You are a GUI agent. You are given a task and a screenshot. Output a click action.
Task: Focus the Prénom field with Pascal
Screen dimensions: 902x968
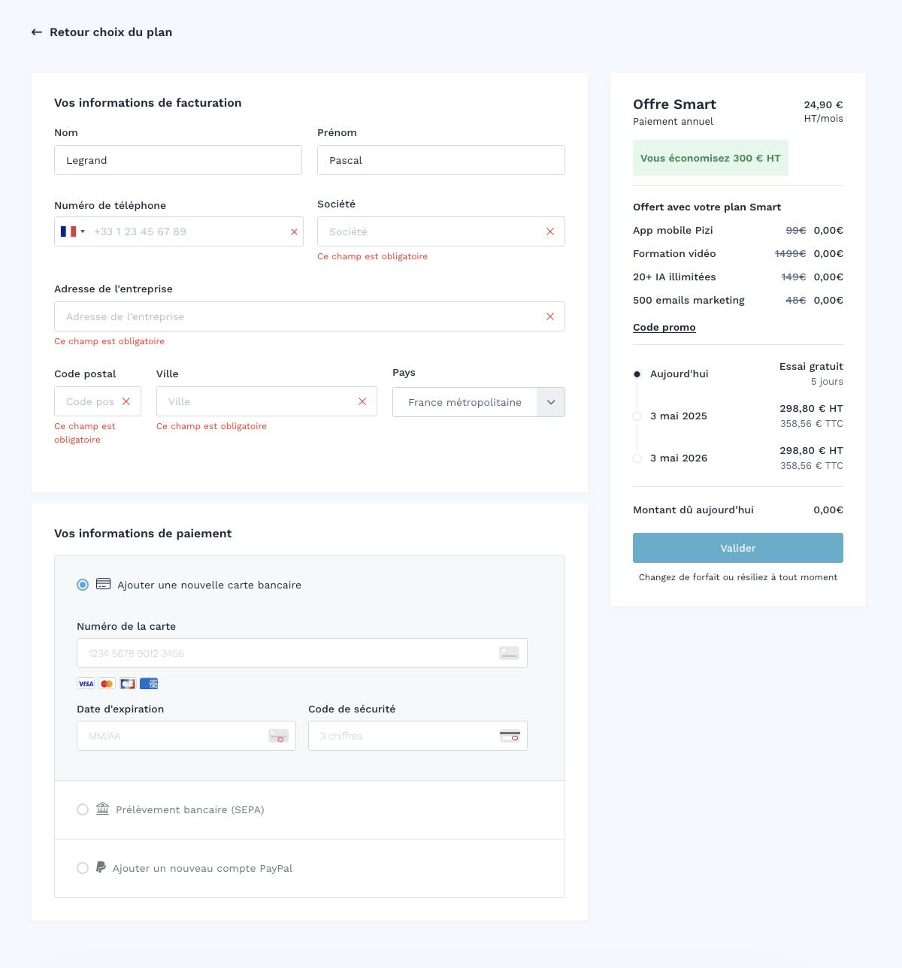point(441,160)
